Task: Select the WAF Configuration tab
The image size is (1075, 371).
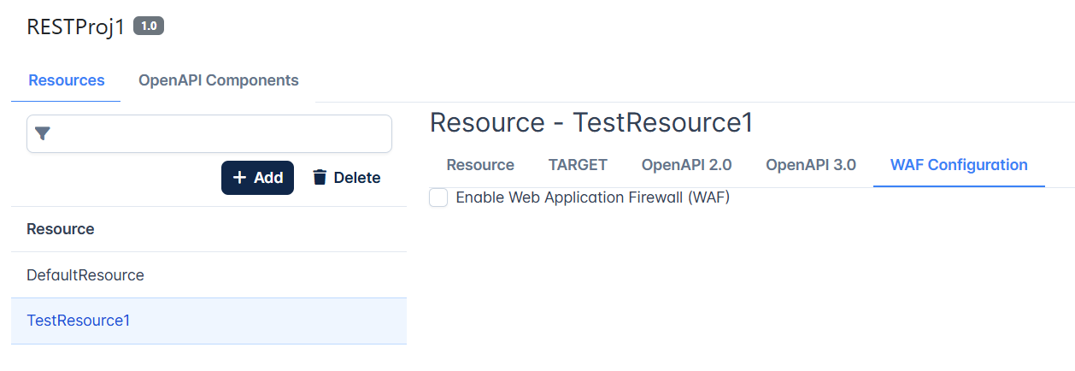Action: [x=959, y=165]
